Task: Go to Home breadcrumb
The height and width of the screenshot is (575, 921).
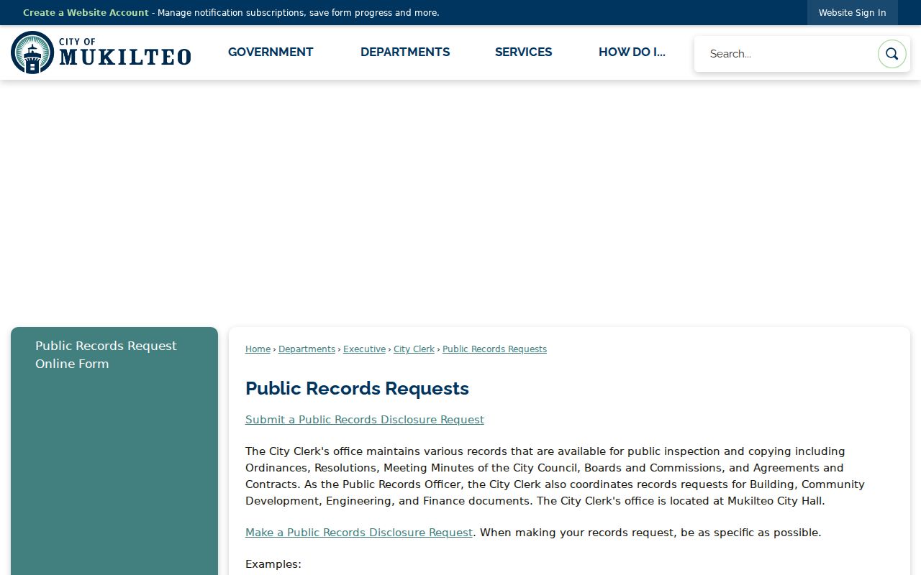Action: [258, 349]
